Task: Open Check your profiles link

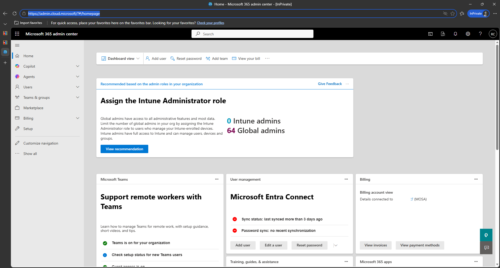Action: coord(211,23)
